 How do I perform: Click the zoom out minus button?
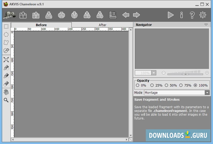click(163, 73)
